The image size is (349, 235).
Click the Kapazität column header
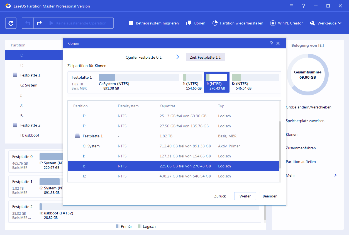click(x=167, y=106)
